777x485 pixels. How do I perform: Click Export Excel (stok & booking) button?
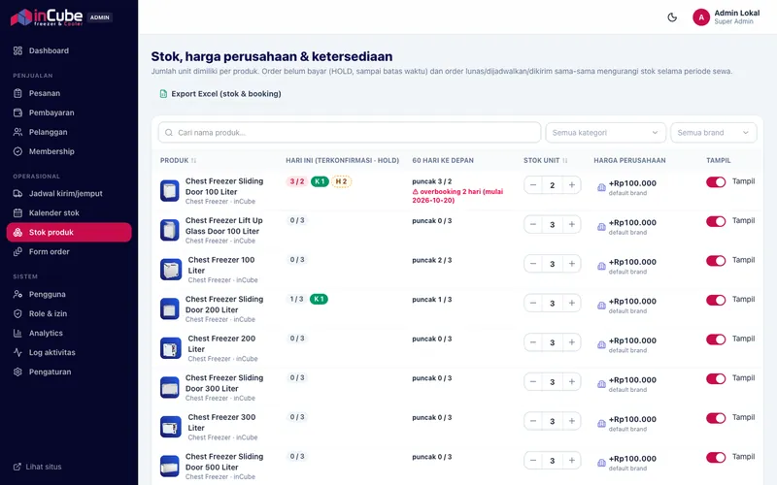[x=220, y=93]
